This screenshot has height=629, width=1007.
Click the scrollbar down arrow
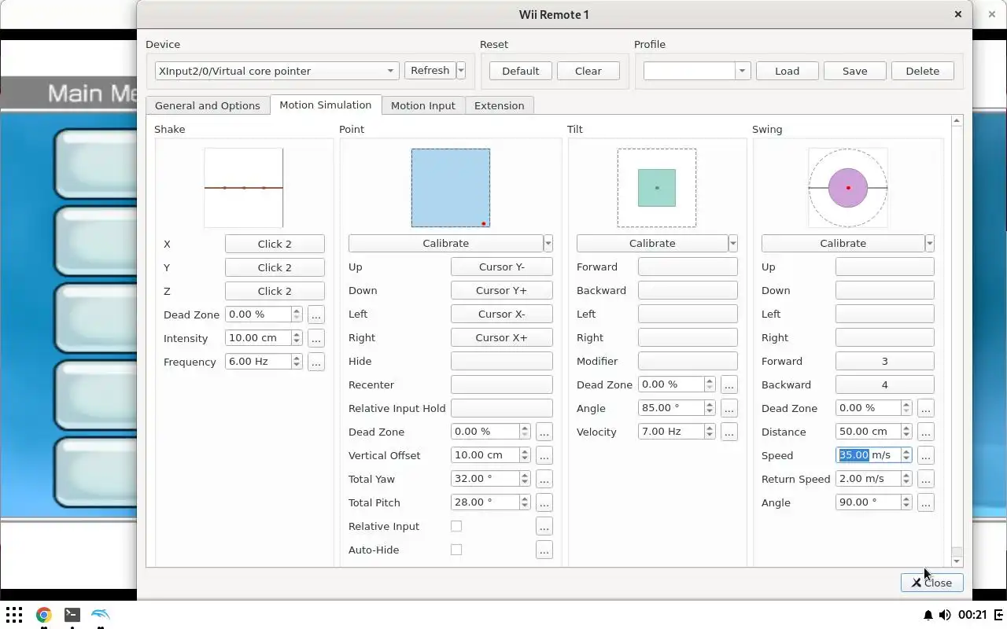point(957,561)
